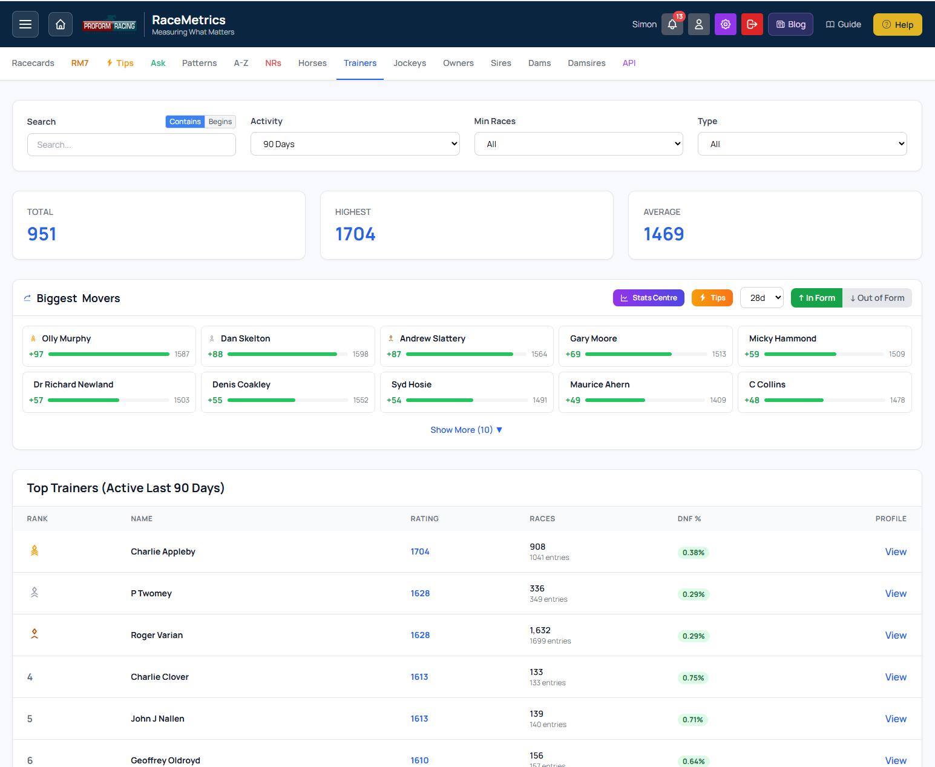Click the gold rank medal for Charlie Appleby
This screenshot has height=767, width=935.
(x=34, y=551)
